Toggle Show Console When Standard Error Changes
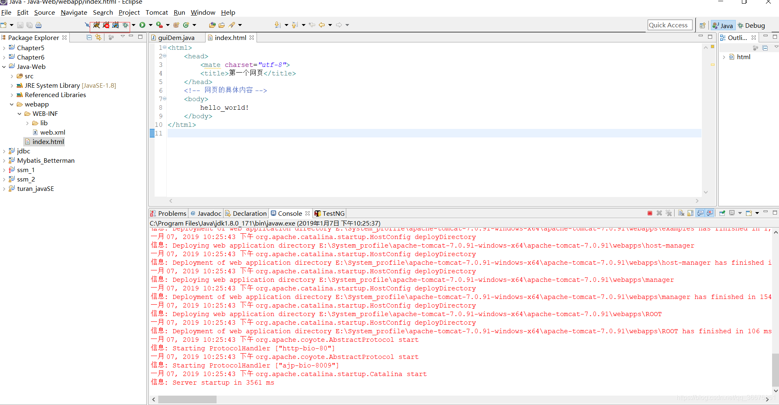The width and height of the screenshot is (779, 405). (710, 213)
